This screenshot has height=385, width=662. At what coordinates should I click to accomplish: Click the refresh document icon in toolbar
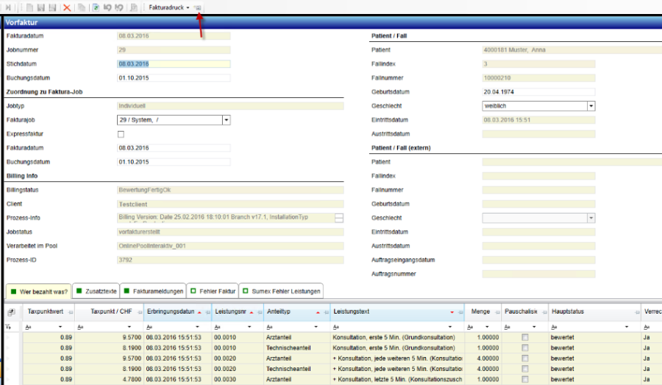point(96,7)
